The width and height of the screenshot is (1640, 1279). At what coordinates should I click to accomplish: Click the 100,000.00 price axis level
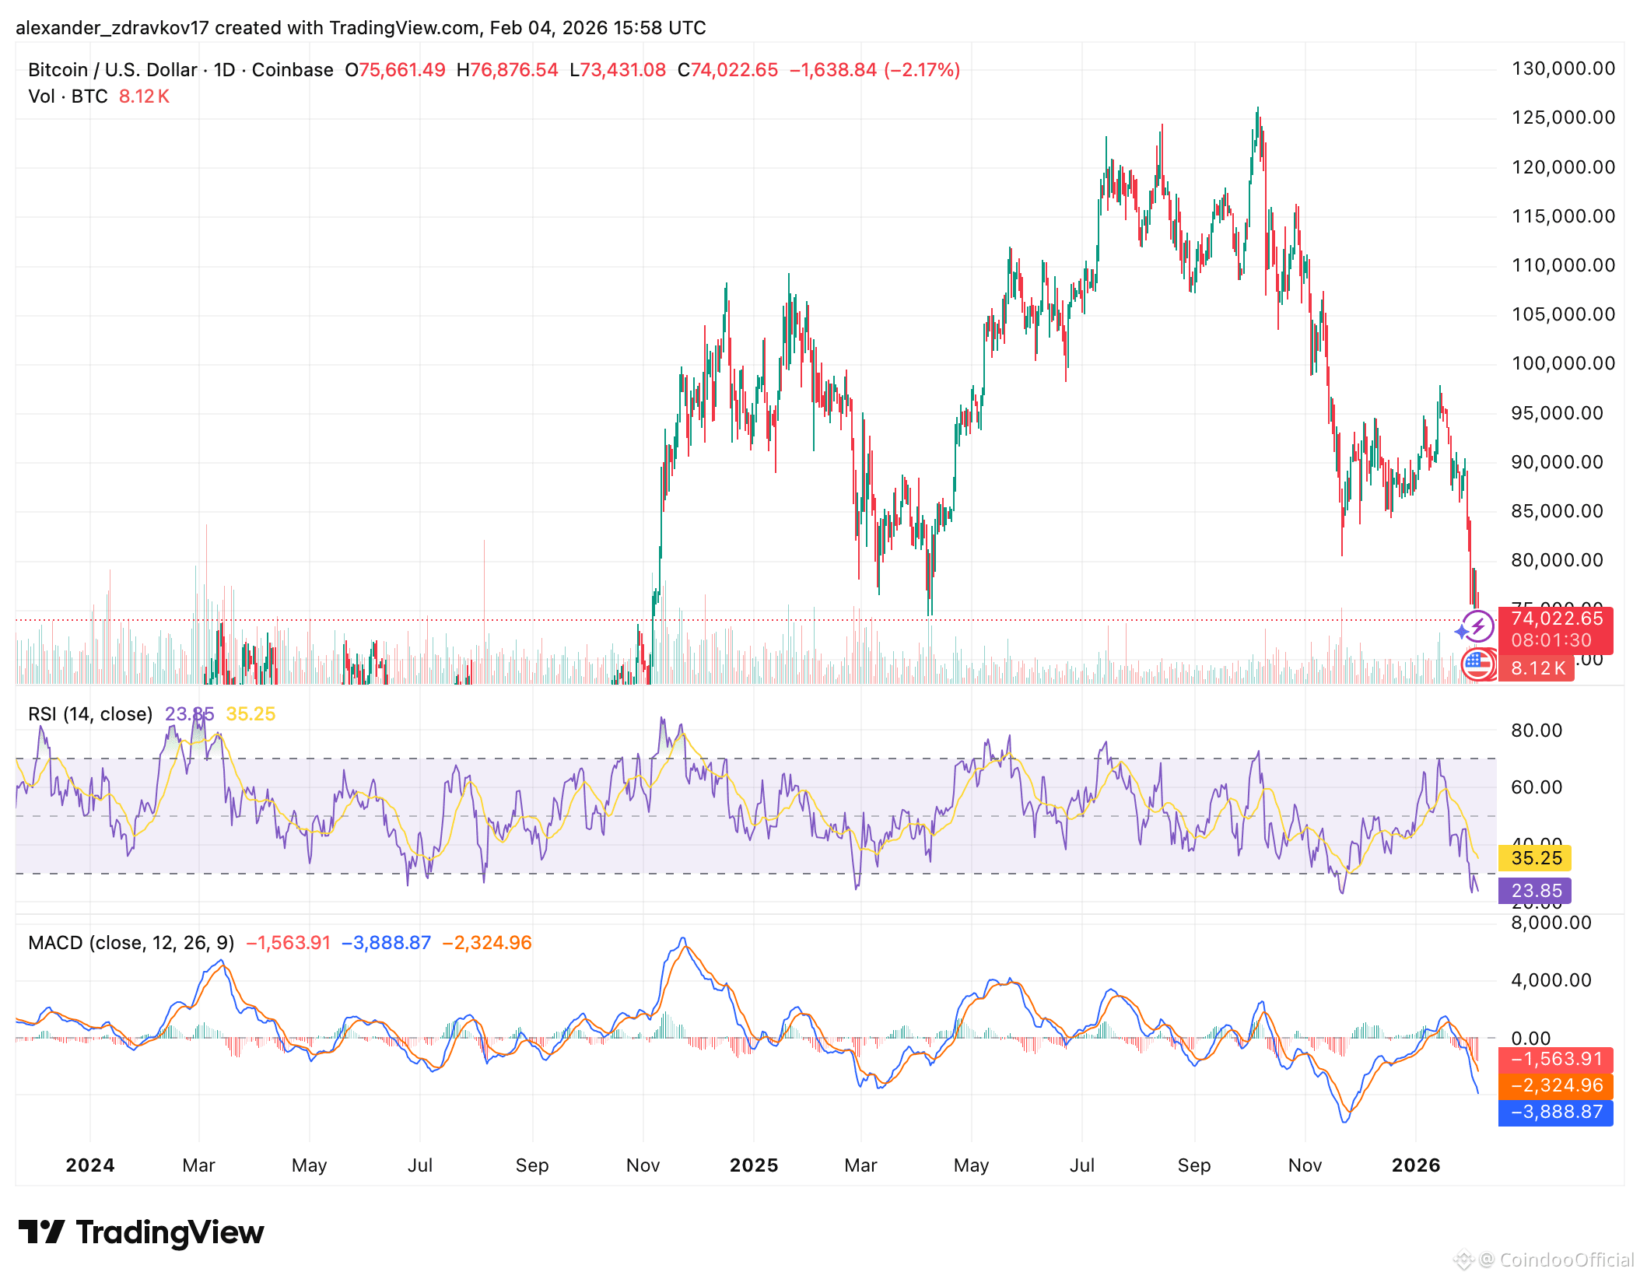pos(1562,363)
